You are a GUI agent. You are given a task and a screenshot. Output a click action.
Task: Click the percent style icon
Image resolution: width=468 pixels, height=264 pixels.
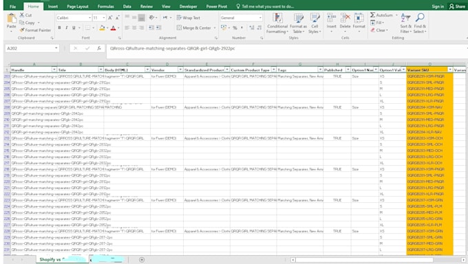(x=235, y=27)
